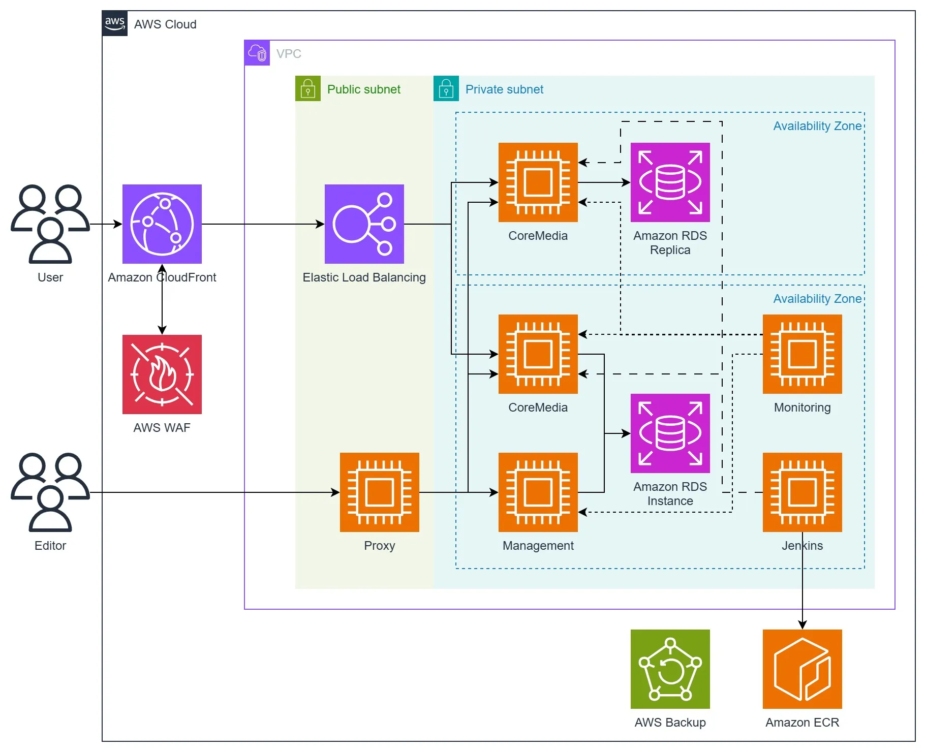
Task: Select the AWS WAF label
Action: pyautogui.click(x=162, y=428)
